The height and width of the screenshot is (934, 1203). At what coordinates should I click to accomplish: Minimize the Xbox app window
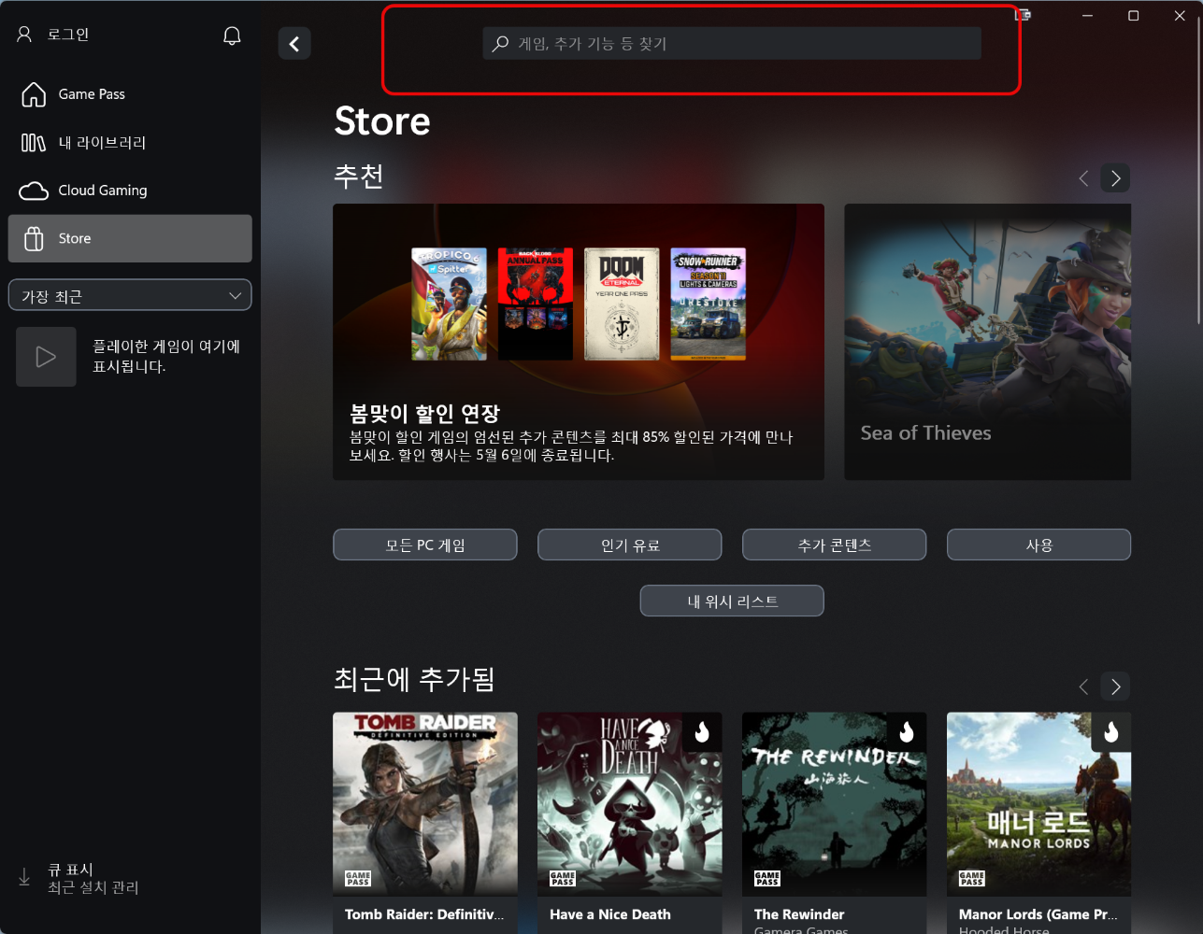point(1087,16)
